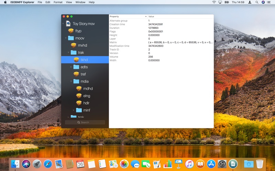Open Notification Center in menu bar
Screen dimensions: 275x171
point(269,2)
